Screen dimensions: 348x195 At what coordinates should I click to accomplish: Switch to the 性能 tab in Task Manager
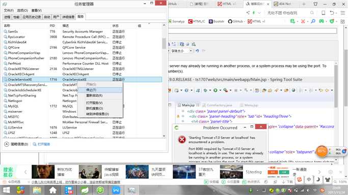click(16, 17)
